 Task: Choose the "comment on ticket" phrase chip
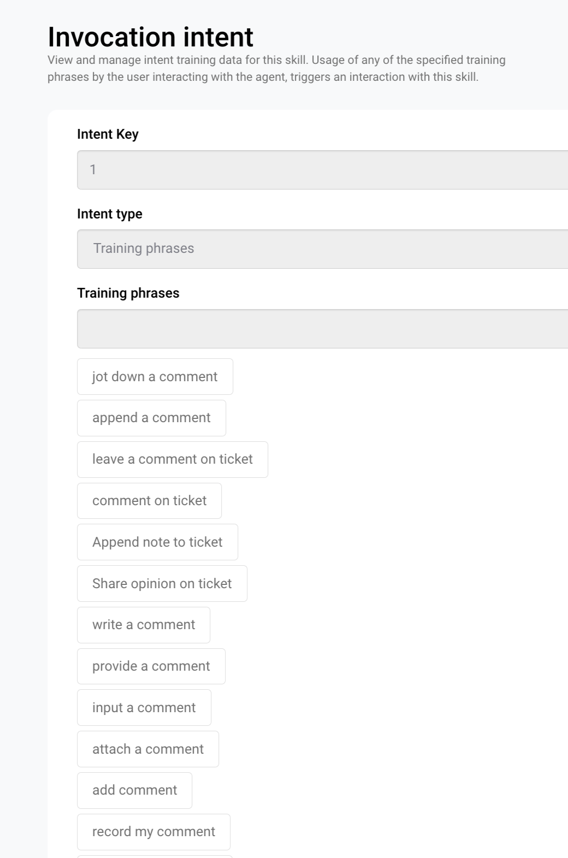pyautogui.click(x=149, y=501)
